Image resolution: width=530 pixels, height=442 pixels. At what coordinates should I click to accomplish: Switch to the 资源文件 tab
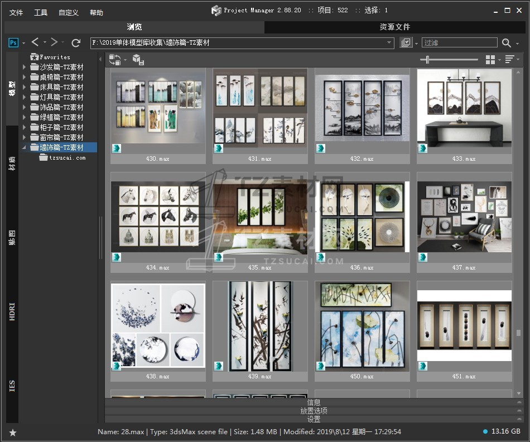click(x=394, y=27)
